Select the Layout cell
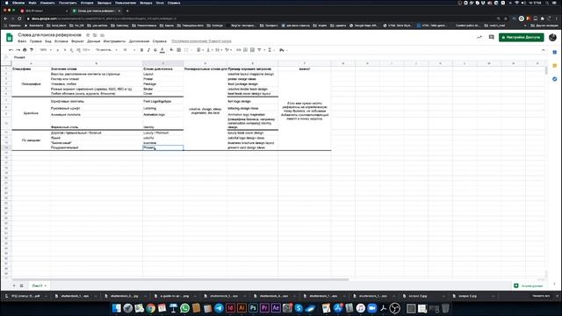The width and height of the screenshot is (562, 316). 163,74
